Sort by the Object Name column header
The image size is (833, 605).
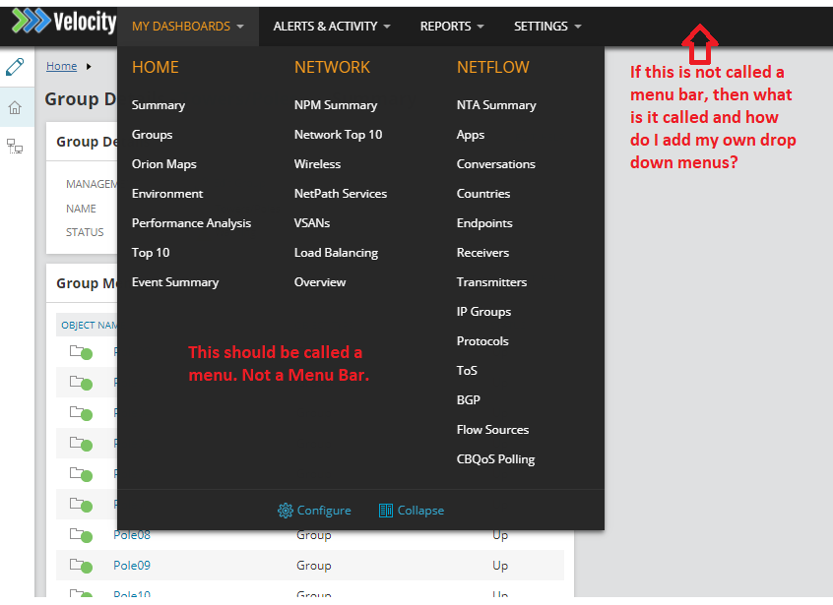89,326
